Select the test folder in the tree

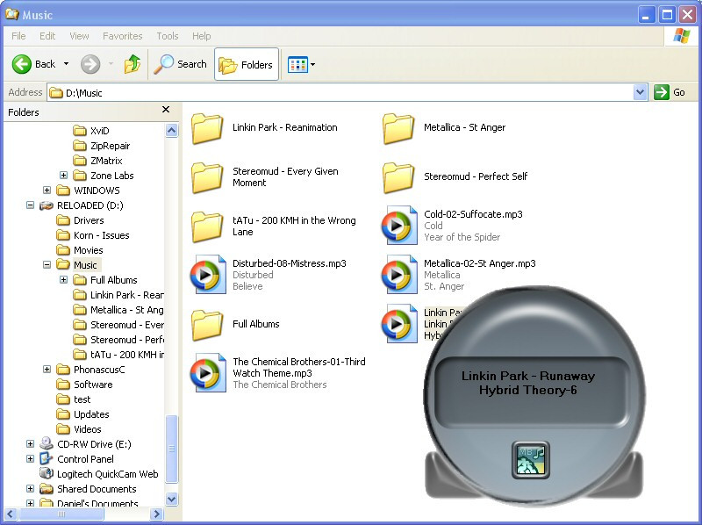[x=82, y=399]
